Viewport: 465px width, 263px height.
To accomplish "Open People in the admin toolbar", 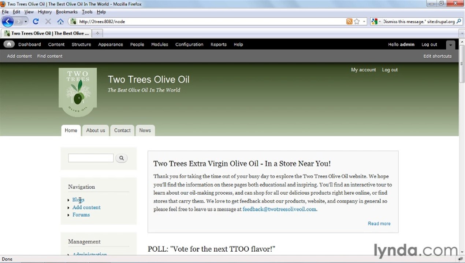I will pos(137,44).
